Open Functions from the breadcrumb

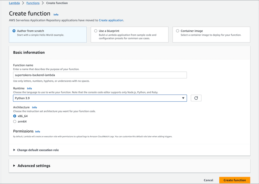(33, 3)
